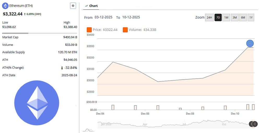261x133 pixels.
Task: Click the Oct label in the navigator
Action: click(x=224, y=124)
